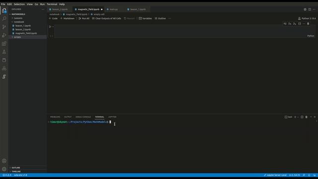Open notebook settings gear in tab bar
This screenshot has height=179, width=318.
pyautogui.click(x=305, y=9)
